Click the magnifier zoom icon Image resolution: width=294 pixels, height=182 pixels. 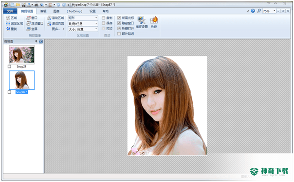pyautogui.click(x=259, y=11)
